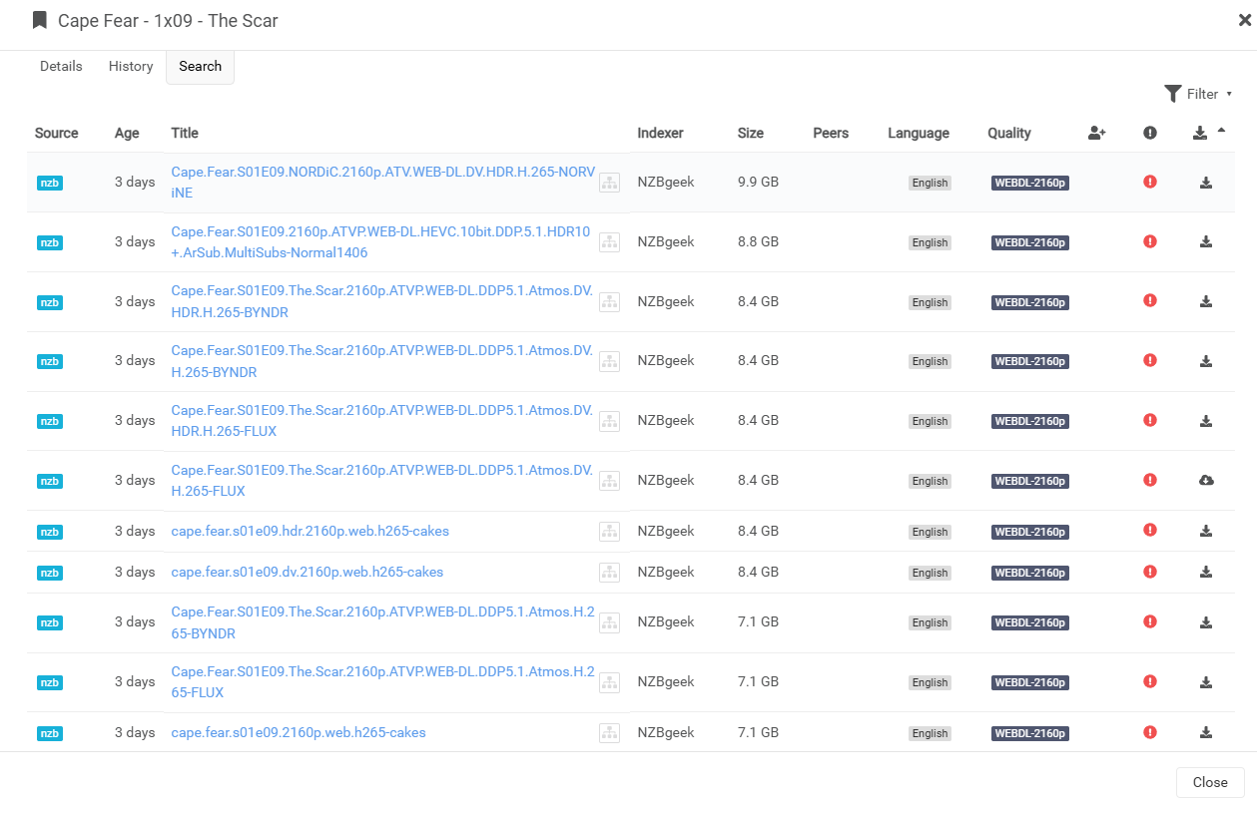Download the Atmos.DV.H.265-BYNDR release
The width and height of the screenshot is (1257, 813).
1206,361
